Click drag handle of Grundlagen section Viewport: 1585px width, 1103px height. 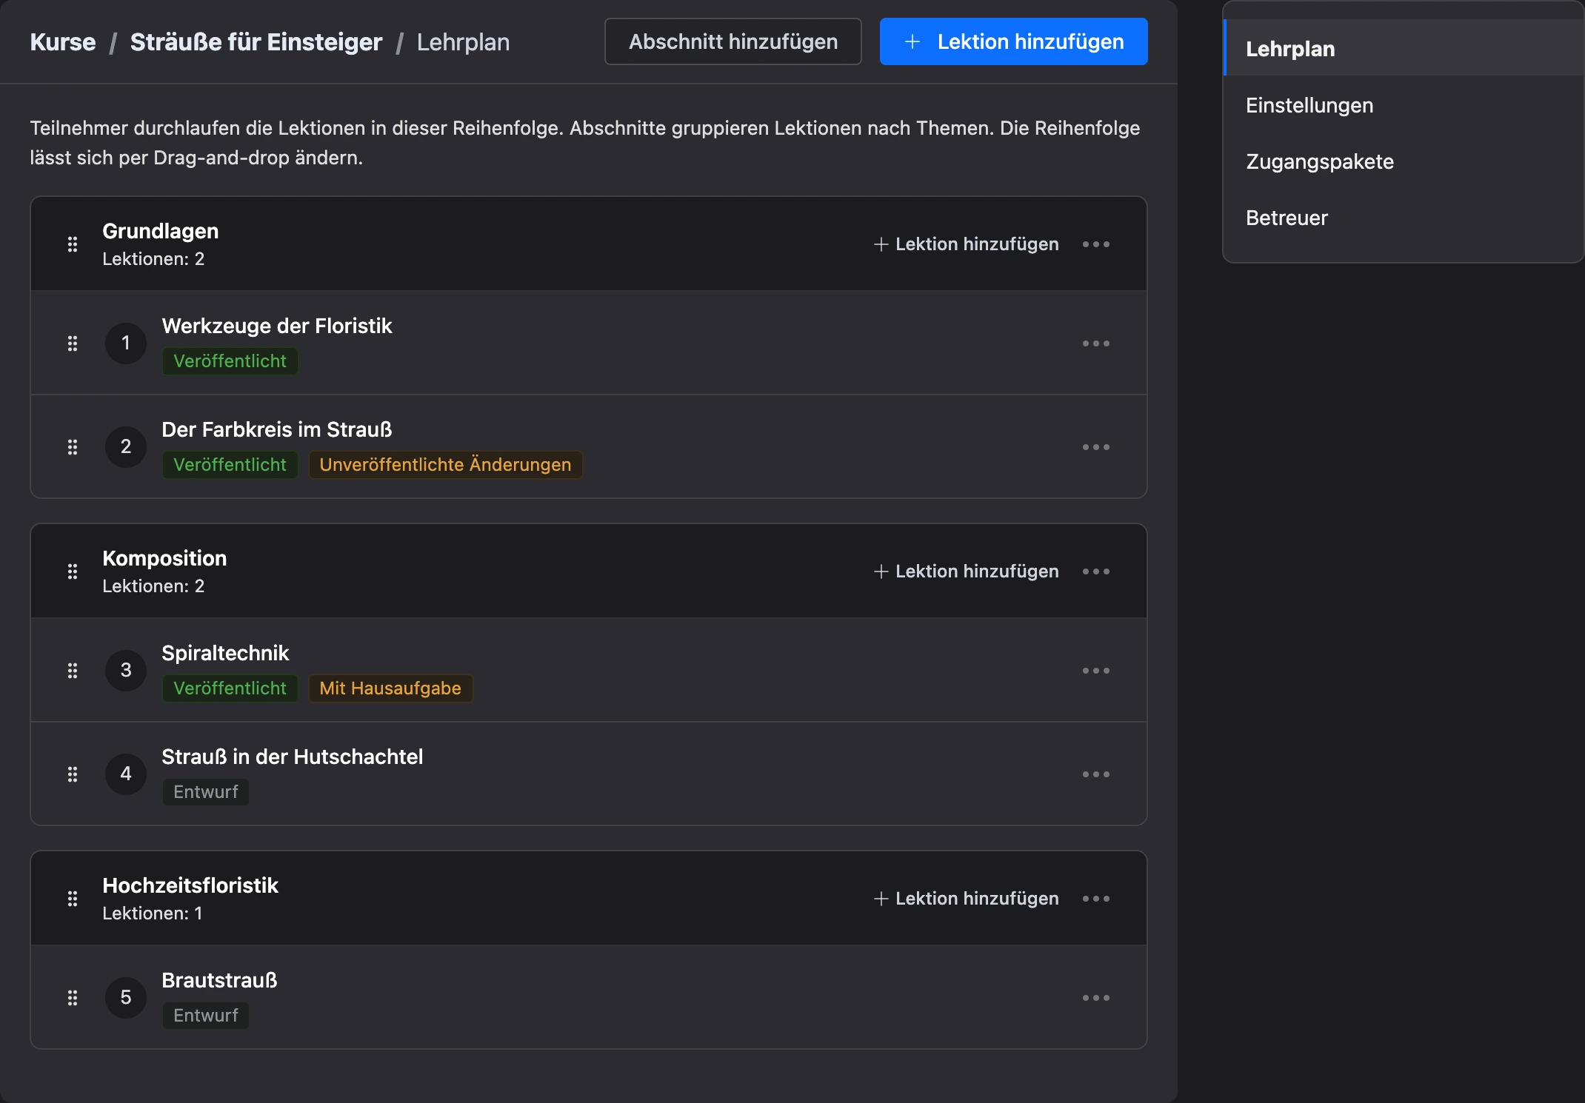point(73,244)
